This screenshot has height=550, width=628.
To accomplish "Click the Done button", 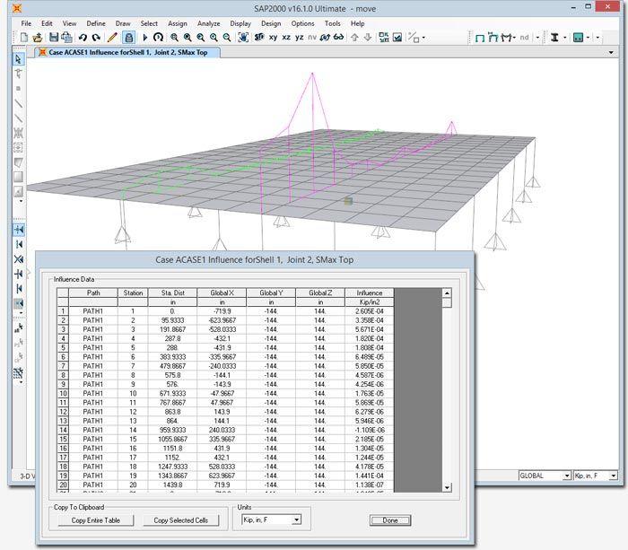I will 390,520.
